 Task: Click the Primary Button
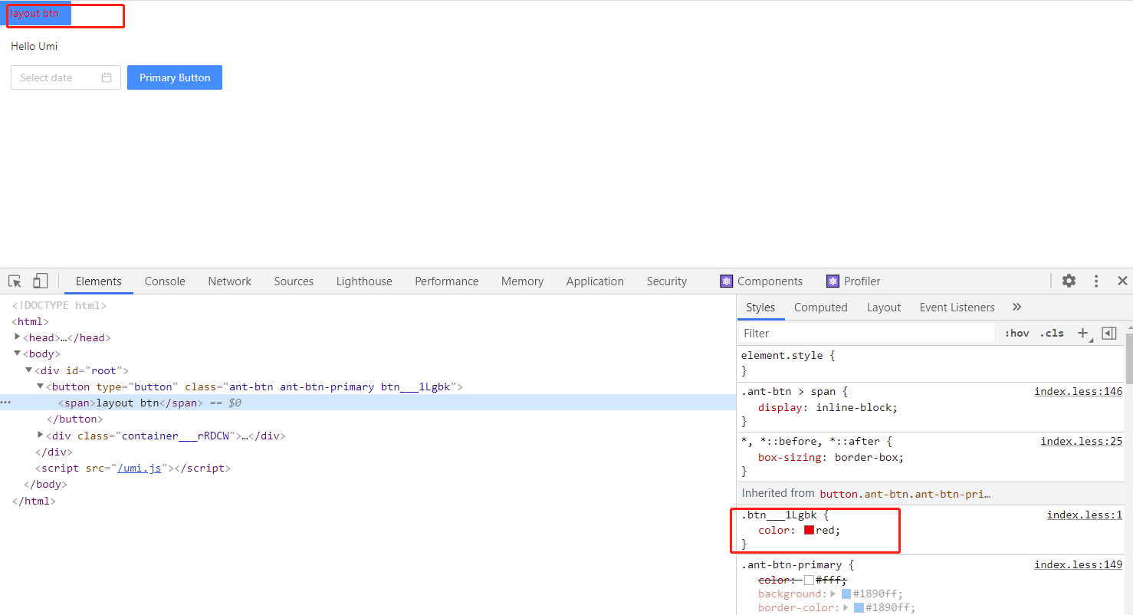pyautogui.click(x=175, y=77)
